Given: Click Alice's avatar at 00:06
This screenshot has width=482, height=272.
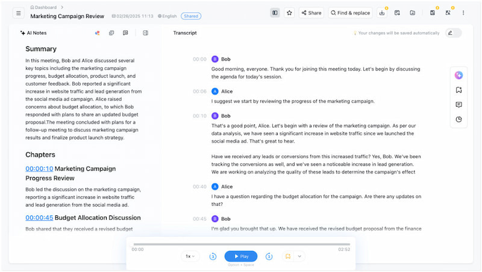Looking at the screenshot, I should pos(215,91).
